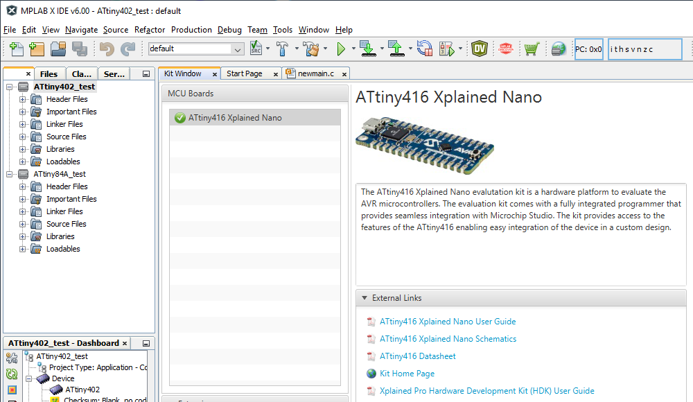This screenshot has width=693, height=402.
Task: Expand Libraries under ATtiny402_test
Action: [22, 150]
